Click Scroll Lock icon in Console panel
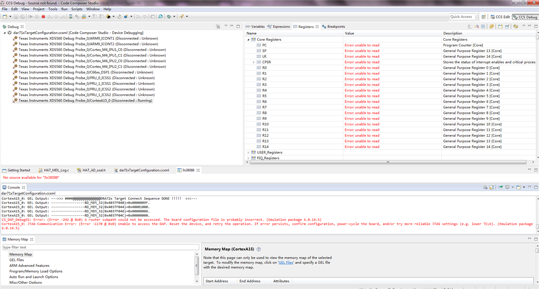This screenshot has height=289, width=539. tap(492, 187)
